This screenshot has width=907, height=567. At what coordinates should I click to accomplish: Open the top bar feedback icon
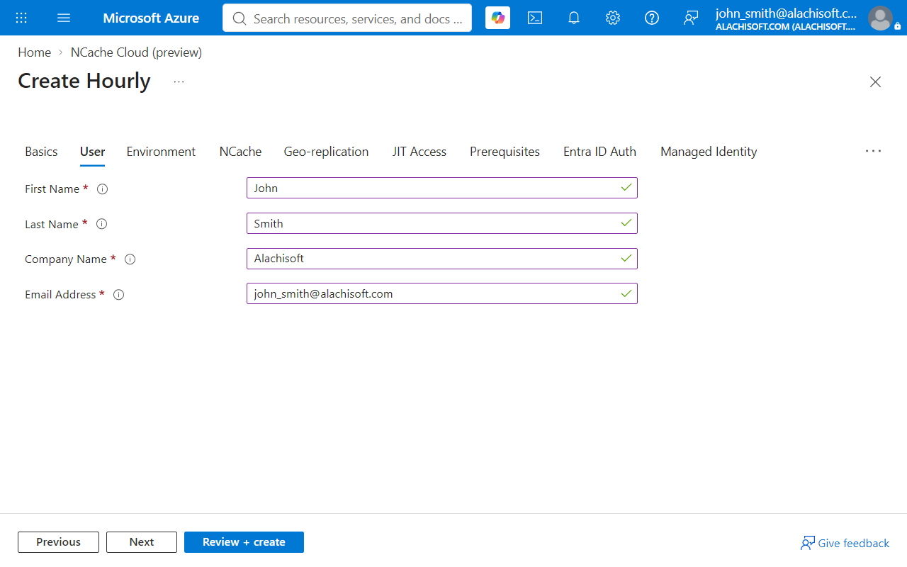691,18
